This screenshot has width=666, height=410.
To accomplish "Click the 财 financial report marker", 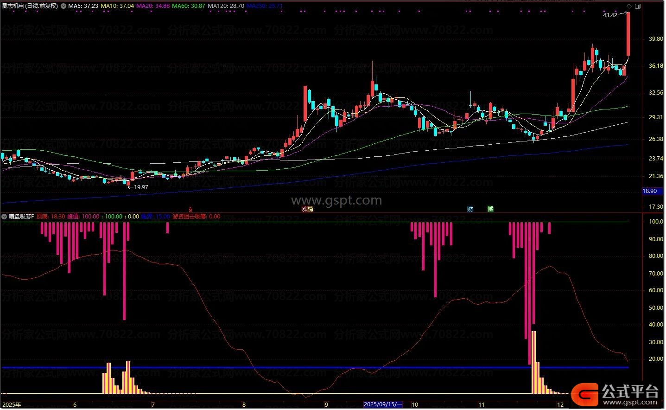I will (470, 209).
